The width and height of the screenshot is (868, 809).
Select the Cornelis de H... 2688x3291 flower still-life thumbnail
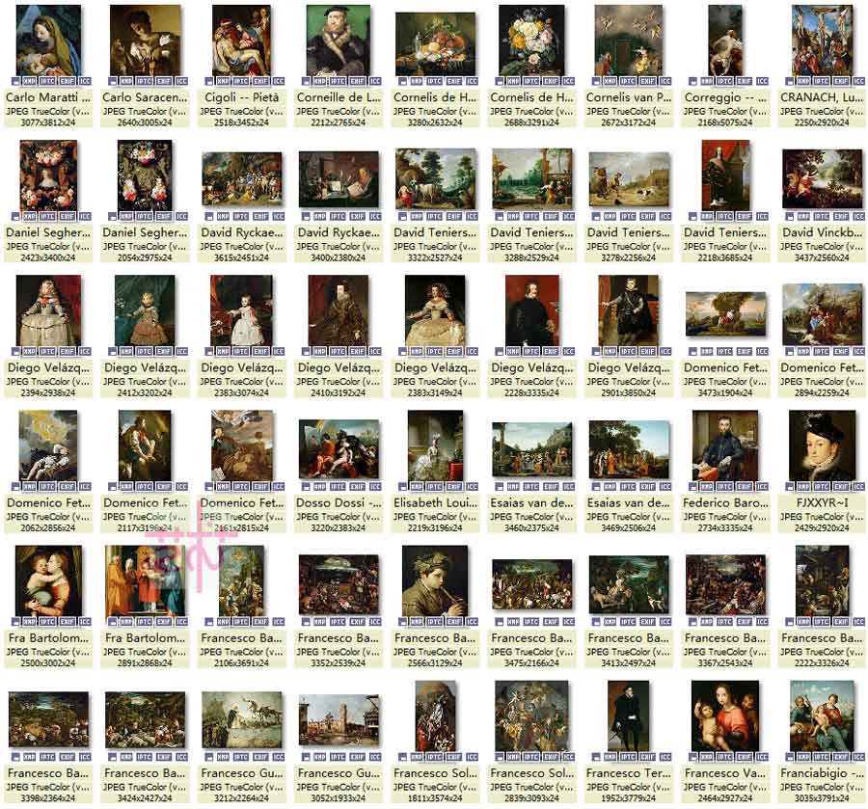click(x=531, y=40)
